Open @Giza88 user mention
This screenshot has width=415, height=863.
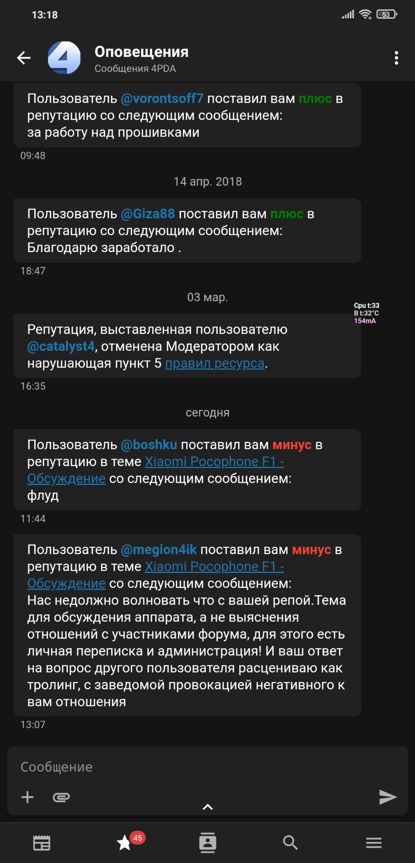pyautogui.click(x=147, y=214)
